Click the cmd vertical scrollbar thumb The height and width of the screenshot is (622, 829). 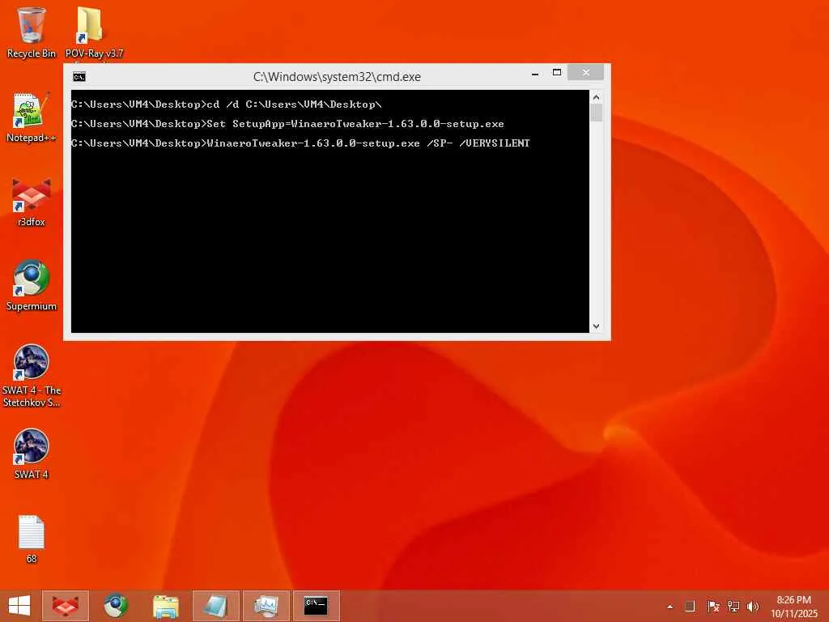pyautogui.click(x=597, y=113)
